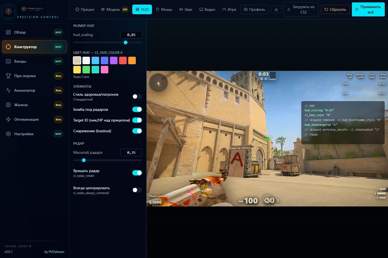Open the Оптимизация section
The image size is (388, 258).
pos(34,119)
